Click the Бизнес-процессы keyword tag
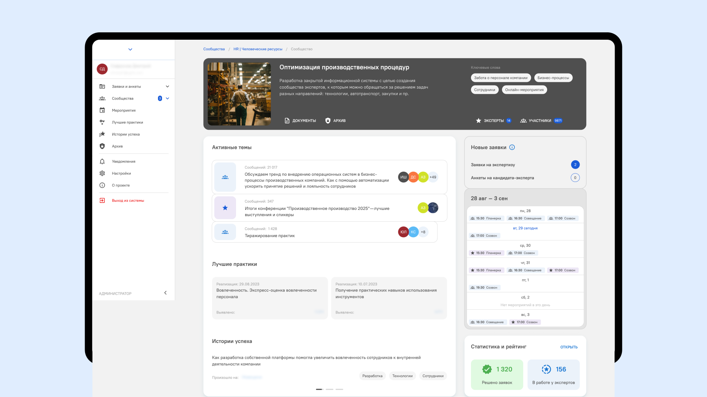707x397 pixels. click(x=553, y=78)
